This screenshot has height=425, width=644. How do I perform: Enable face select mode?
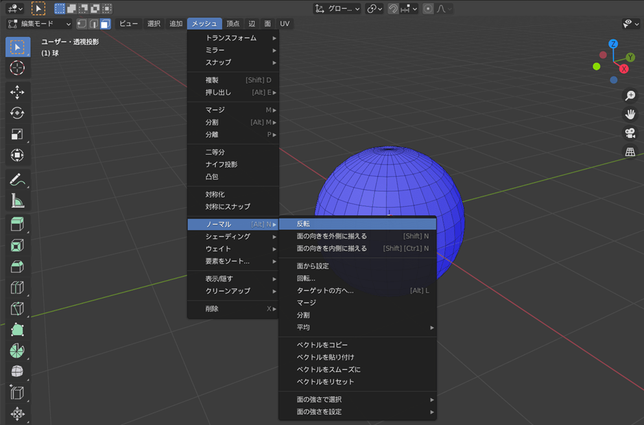pos(106,24)
